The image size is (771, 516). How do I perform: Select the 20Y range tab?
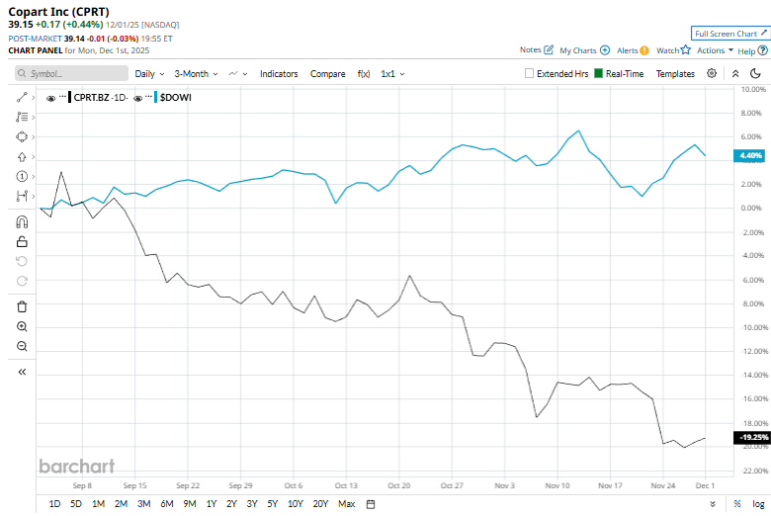[x=320, y=504]
